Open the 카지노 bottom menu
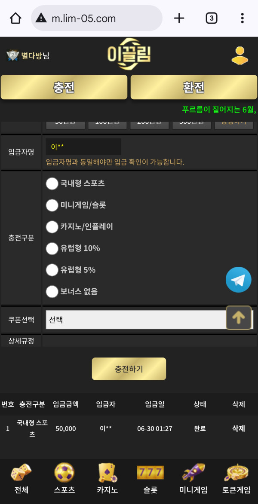This screenshot has height=504, width=258. click(x=107, y=478)
